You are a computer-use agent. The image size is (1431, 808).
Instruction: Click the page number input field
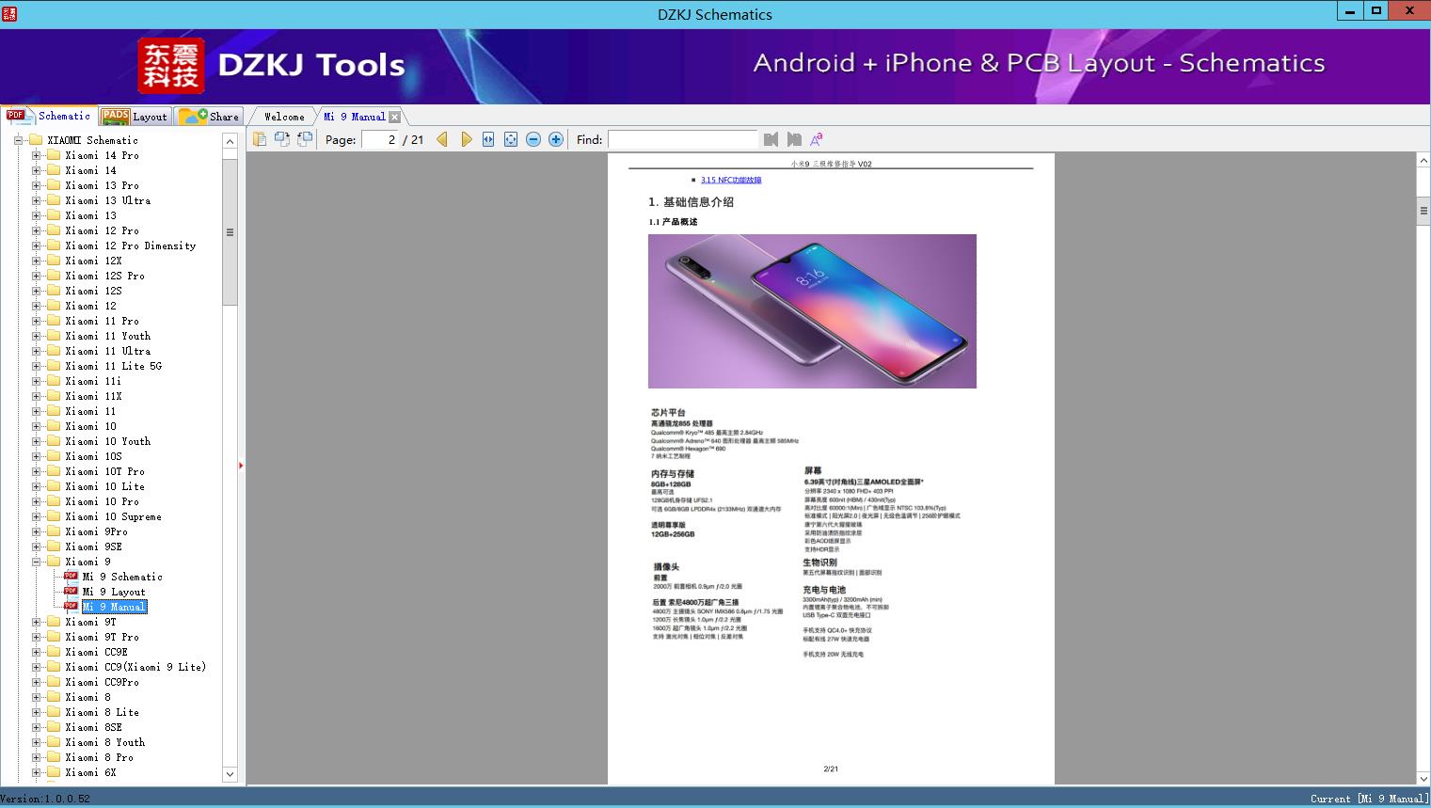coord(379,139)
